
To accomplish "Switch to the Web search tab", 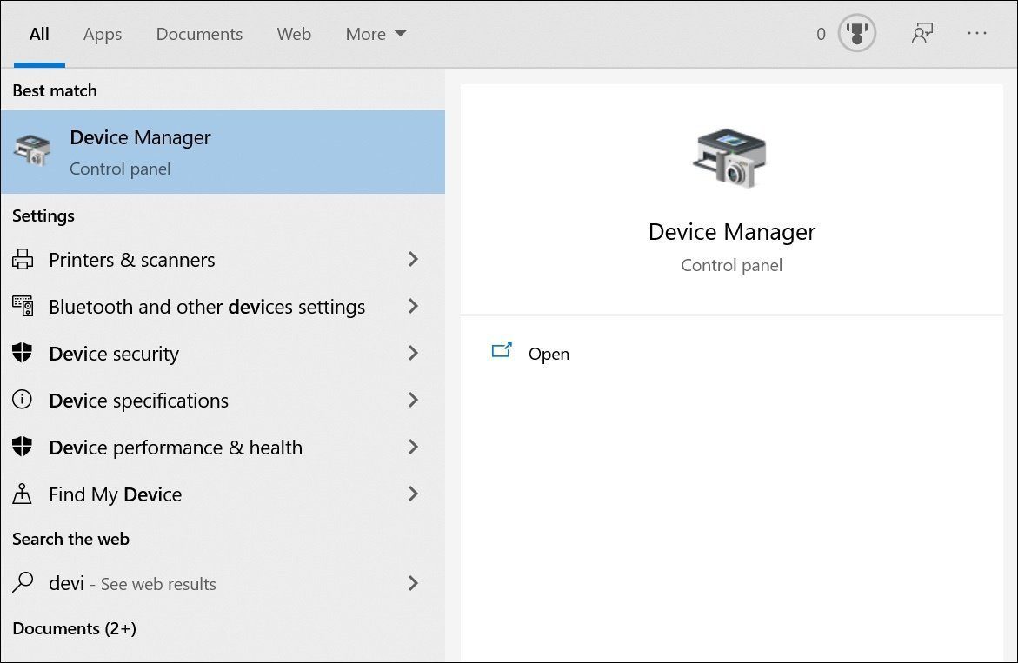I will (294, 34).
